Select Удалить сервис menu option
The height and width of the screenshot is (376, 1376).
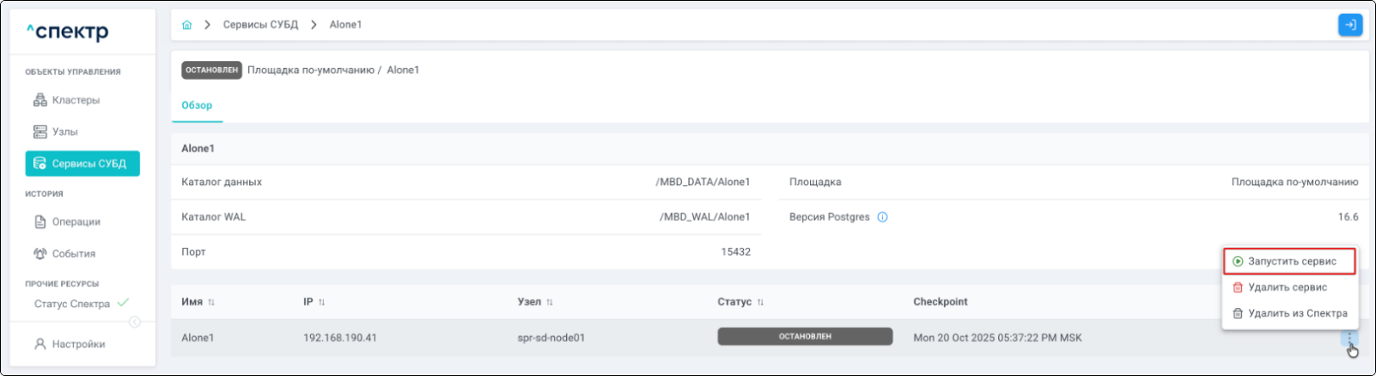(x=1286, y=287)
